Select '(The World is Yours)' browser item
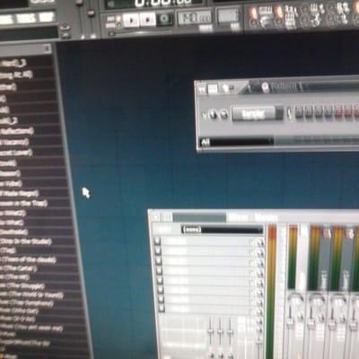This screenshot has width=359, height=359. [x=32, y=295]
